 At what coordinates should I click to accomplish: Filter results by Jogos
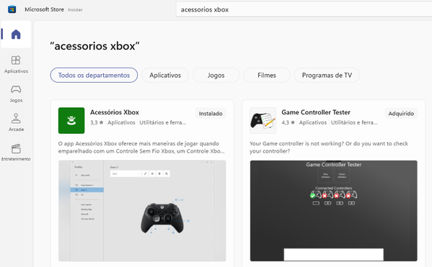click(x=216, y=75)
